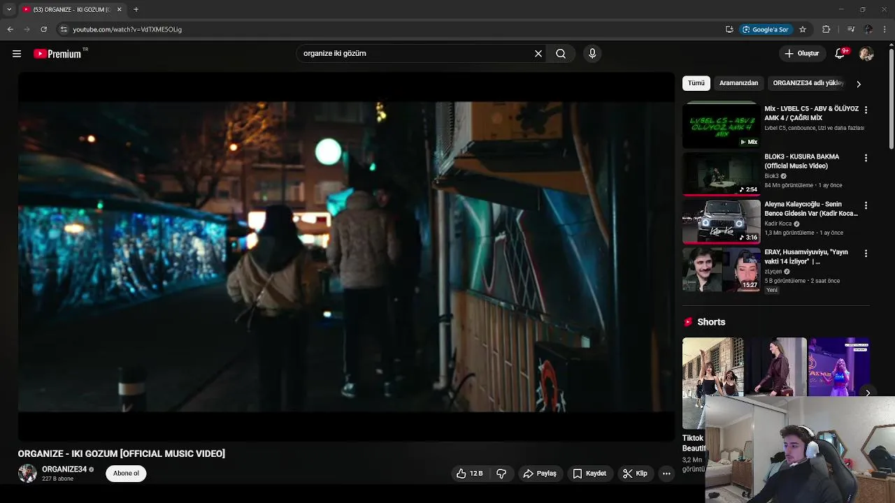Open the YouTube account avatar menu

click(x=866, y=54)
